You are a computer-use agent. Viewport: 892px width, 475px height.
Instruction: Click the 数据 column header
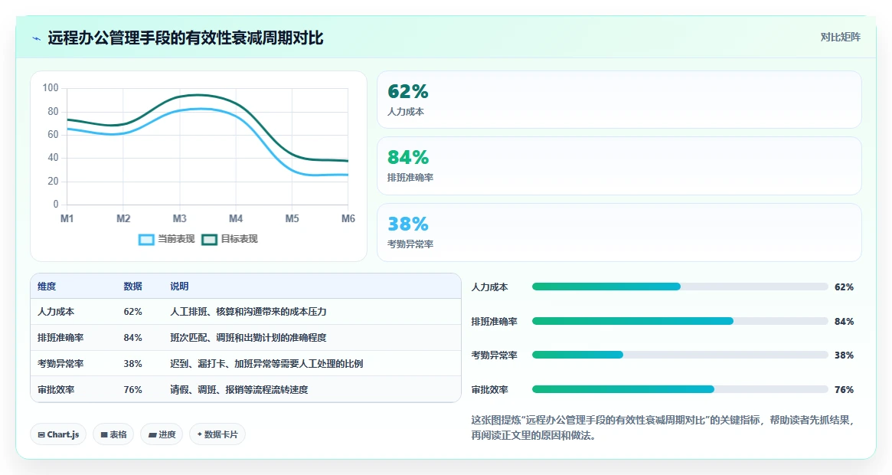pos(132,287)
